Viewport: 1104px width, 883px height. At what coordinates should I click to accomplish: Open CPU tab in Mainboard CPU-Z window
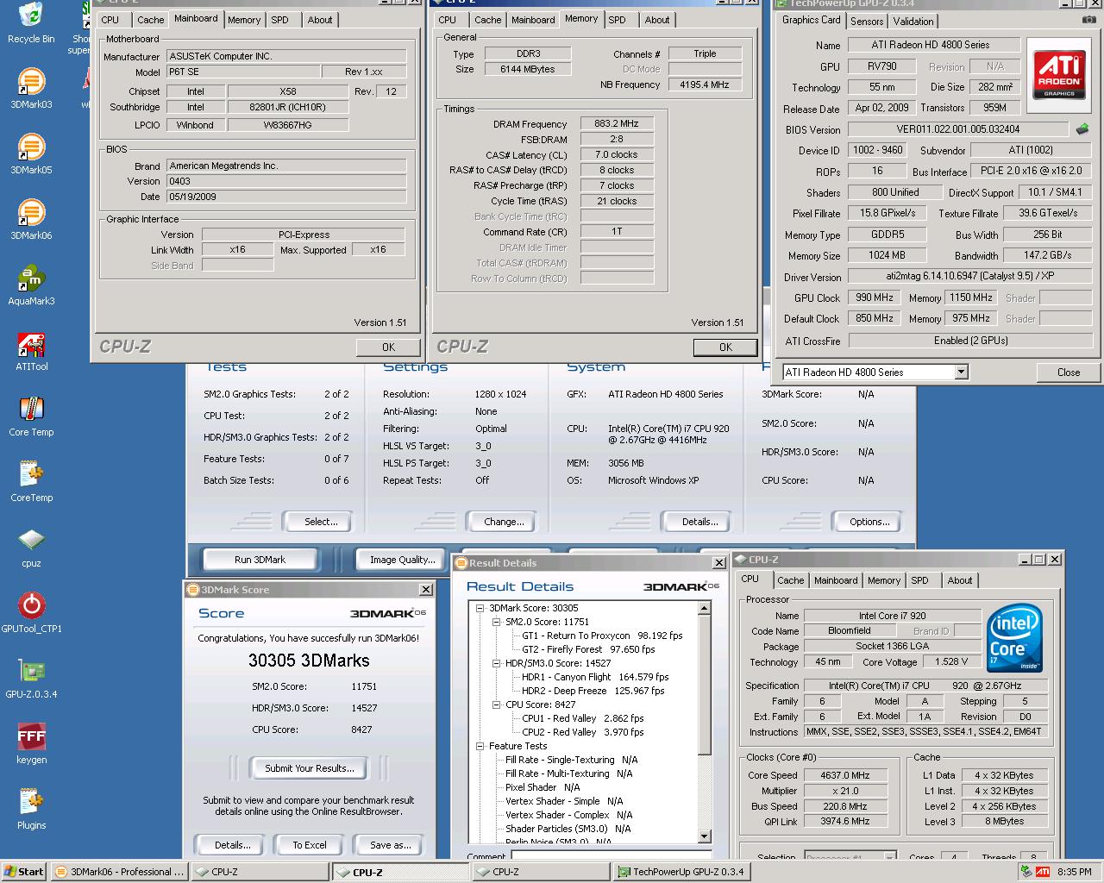coord(110,20)
